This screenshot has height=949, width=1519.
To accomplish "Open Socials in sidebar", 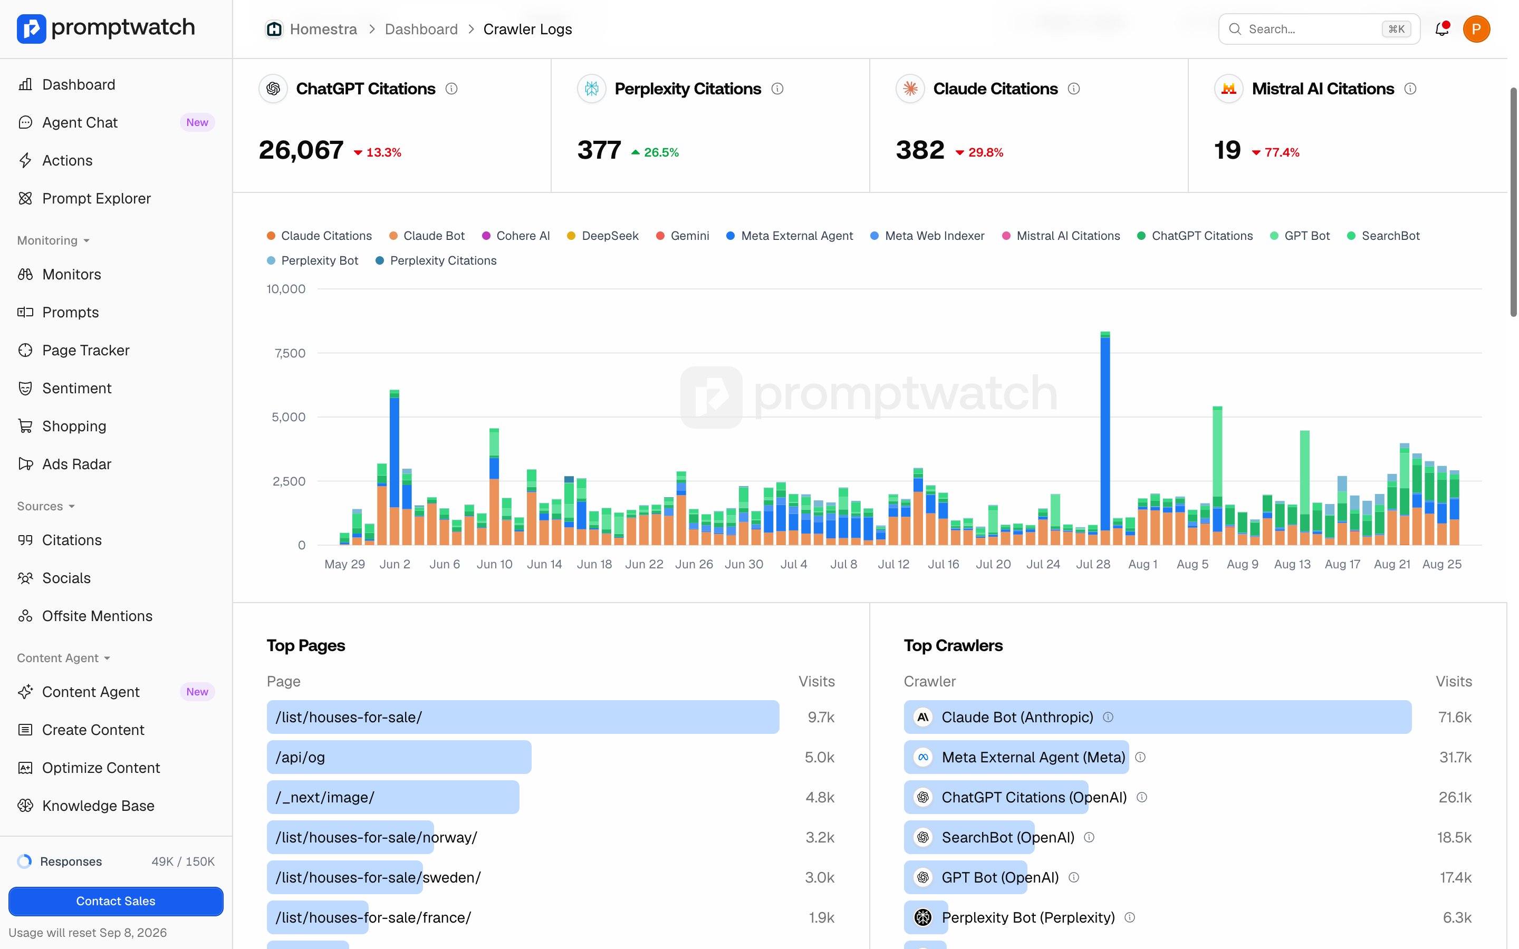I will (x=116, y=578).
